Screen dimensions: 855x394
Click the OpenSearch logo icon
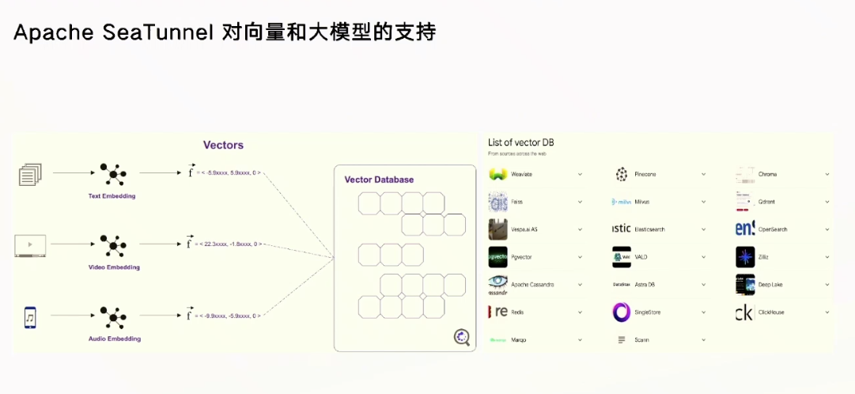coord(745,229)
